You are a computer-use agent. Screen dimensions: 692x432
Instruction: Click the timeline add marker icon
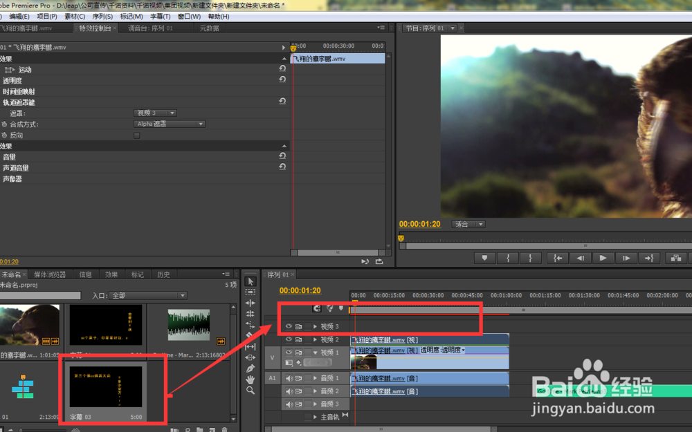click(x=340, y=308)
